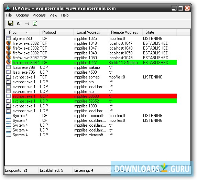Click Firefox icon in mppfiles:1048 row
Image resolution: width=197 pixels, height=180 pixels.
click(9, 43)
